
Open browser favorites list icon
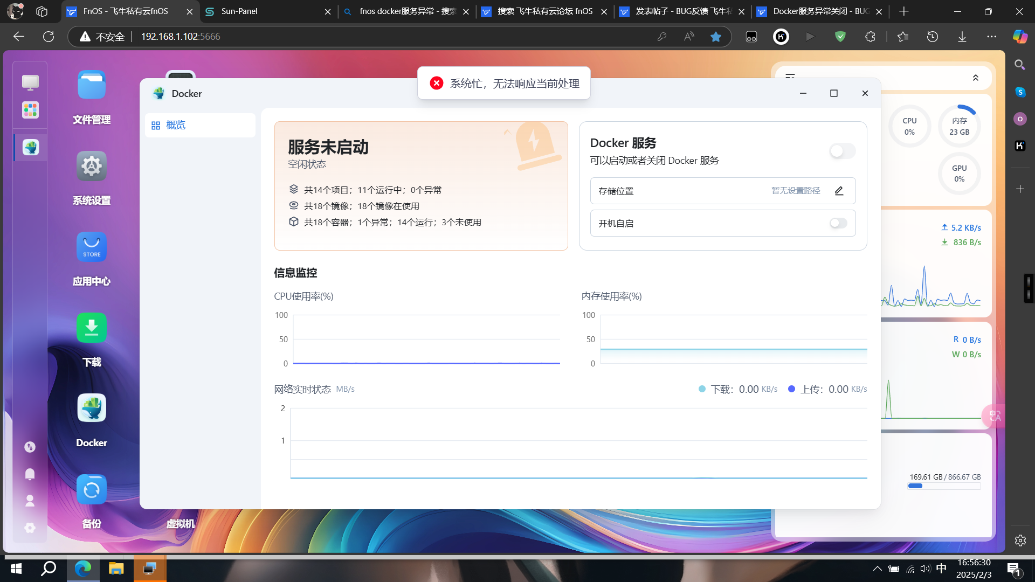coord(903,37)
